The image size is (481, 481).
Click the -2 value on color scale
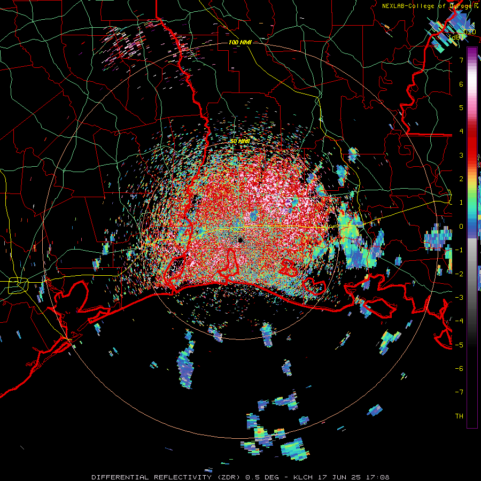coord(459,274)
